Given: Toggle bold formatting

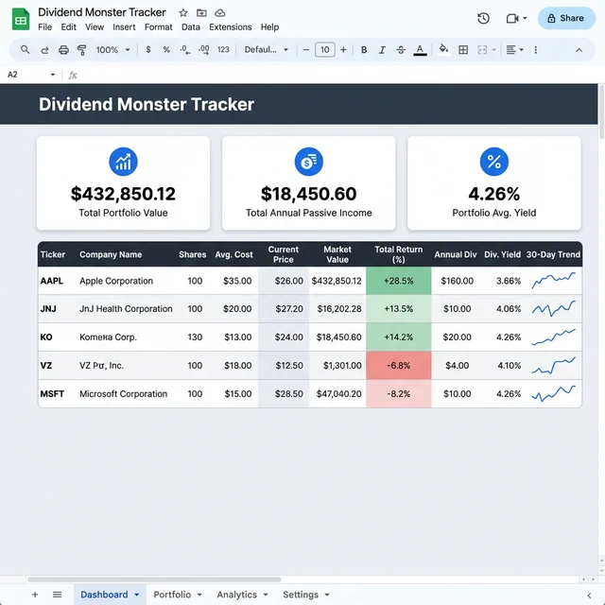Looking at the screenshot, I should 364,50.
